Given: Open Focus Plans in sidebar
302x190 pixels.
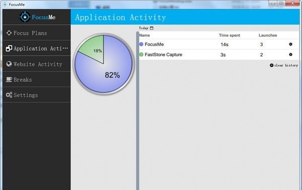Looking at the screenshot, I should tap(37, 33).
